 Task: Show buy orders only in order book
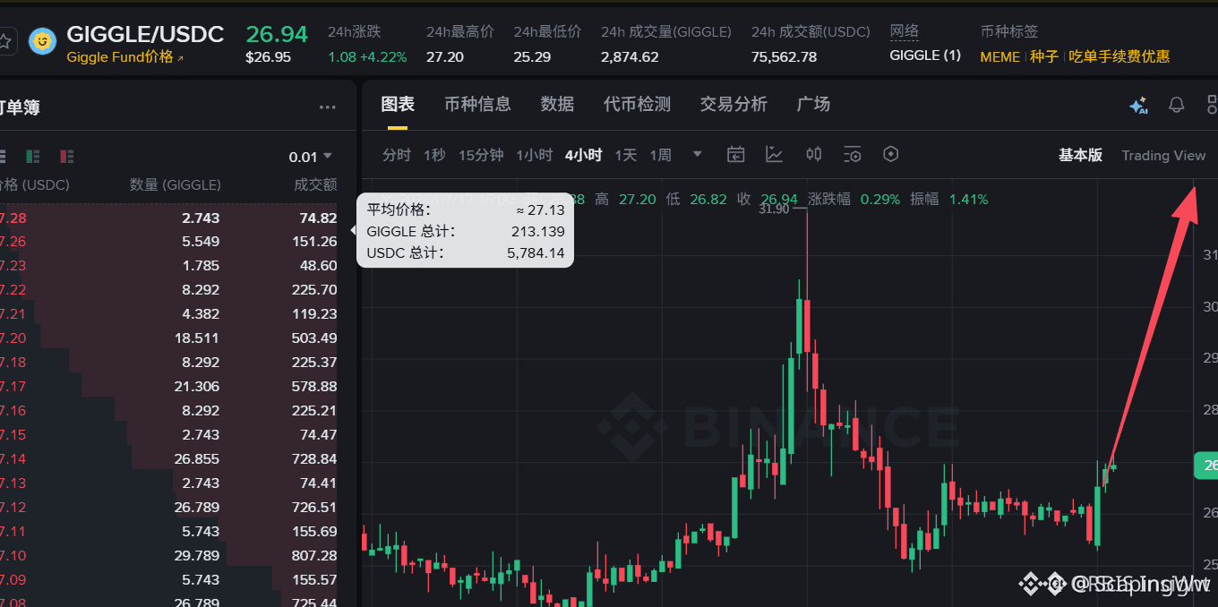(33, 157)
